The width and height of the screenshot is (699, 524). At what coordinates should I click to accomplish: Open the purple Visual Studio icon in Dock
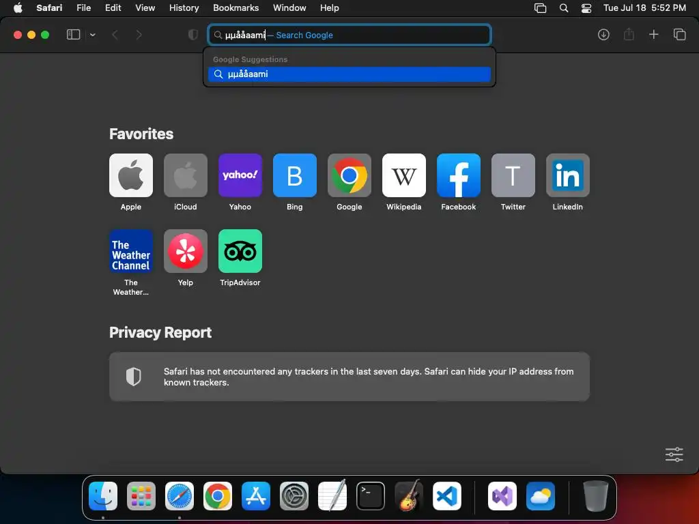[x=502, y=496]
